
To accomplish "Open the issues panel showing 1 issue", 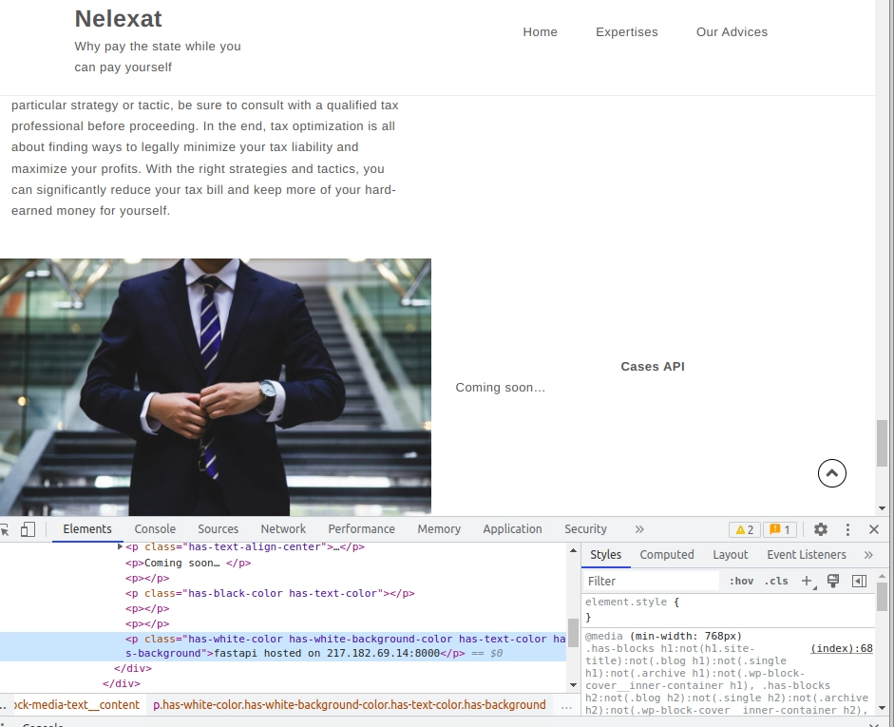I will click(x=780, y=529).
